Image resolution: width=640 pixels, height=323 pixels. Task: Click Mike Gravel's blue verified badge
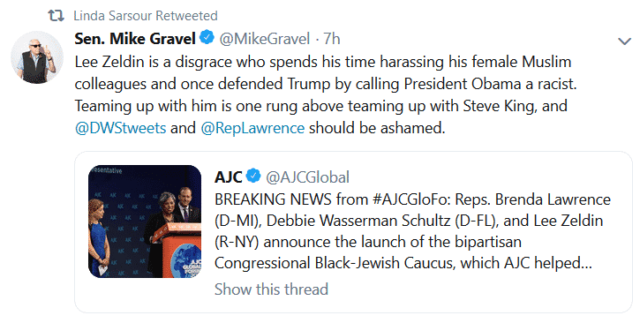pos(207,38)
